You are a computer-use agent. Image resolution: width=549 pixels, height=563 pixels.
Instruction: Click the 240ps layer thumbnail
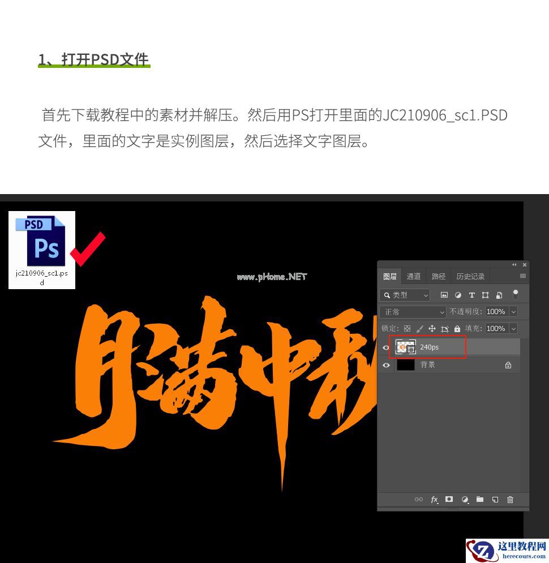coord(403,347)
